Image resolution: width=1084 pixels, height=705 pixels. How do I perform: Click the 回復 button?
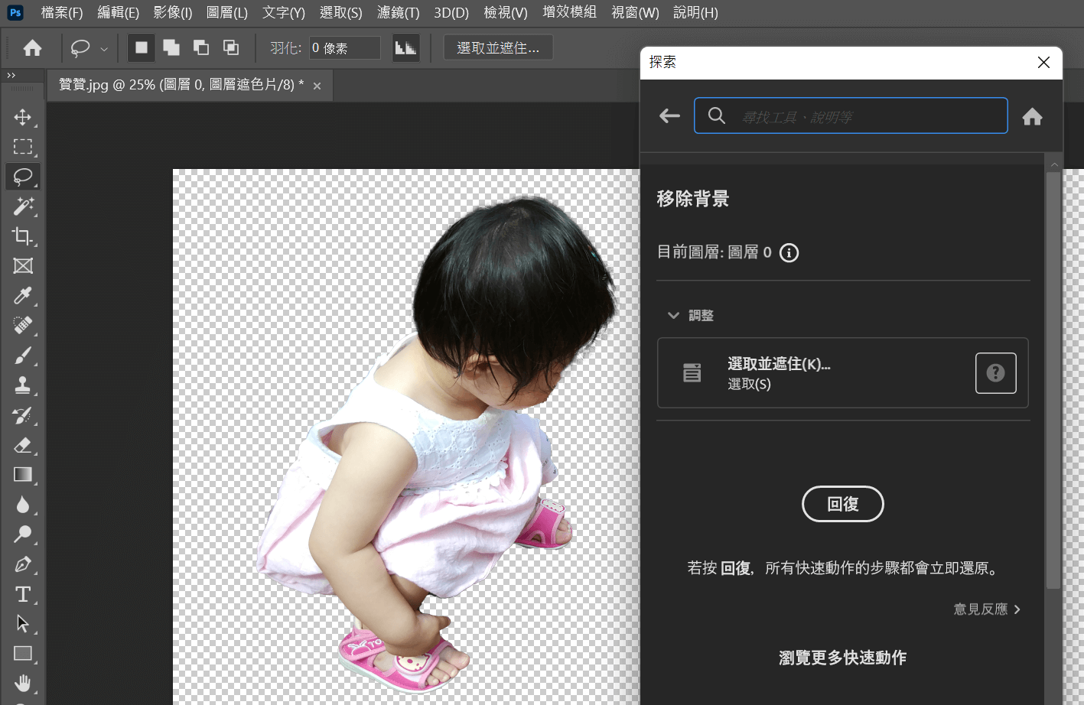pos(843,504)
